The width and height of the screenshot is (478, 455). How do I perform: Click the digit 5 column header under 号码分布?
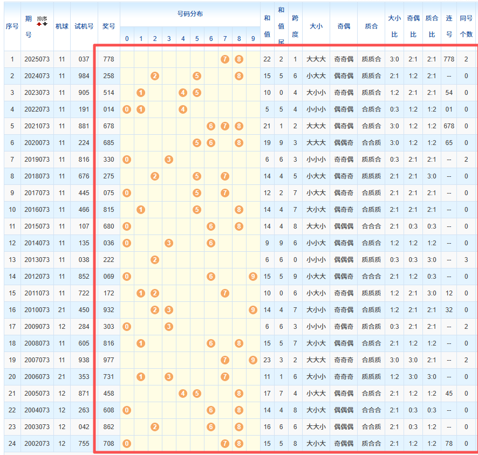coord(197,39)
